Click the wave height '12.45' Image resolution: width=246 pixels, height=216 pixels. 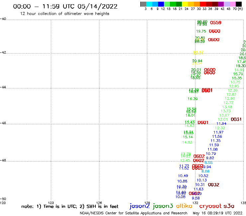[x=185, y=161]
